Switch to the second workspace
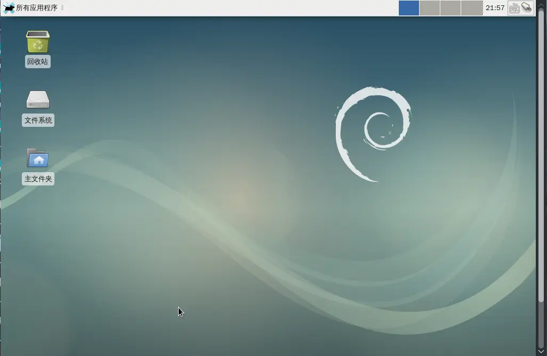The height and width of the screenshot is (356, 547). tap(429, 8)
